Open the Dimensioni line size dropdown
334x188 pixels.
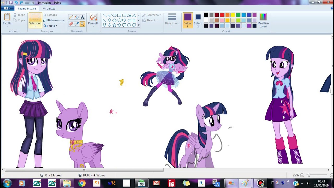point(172,20)
